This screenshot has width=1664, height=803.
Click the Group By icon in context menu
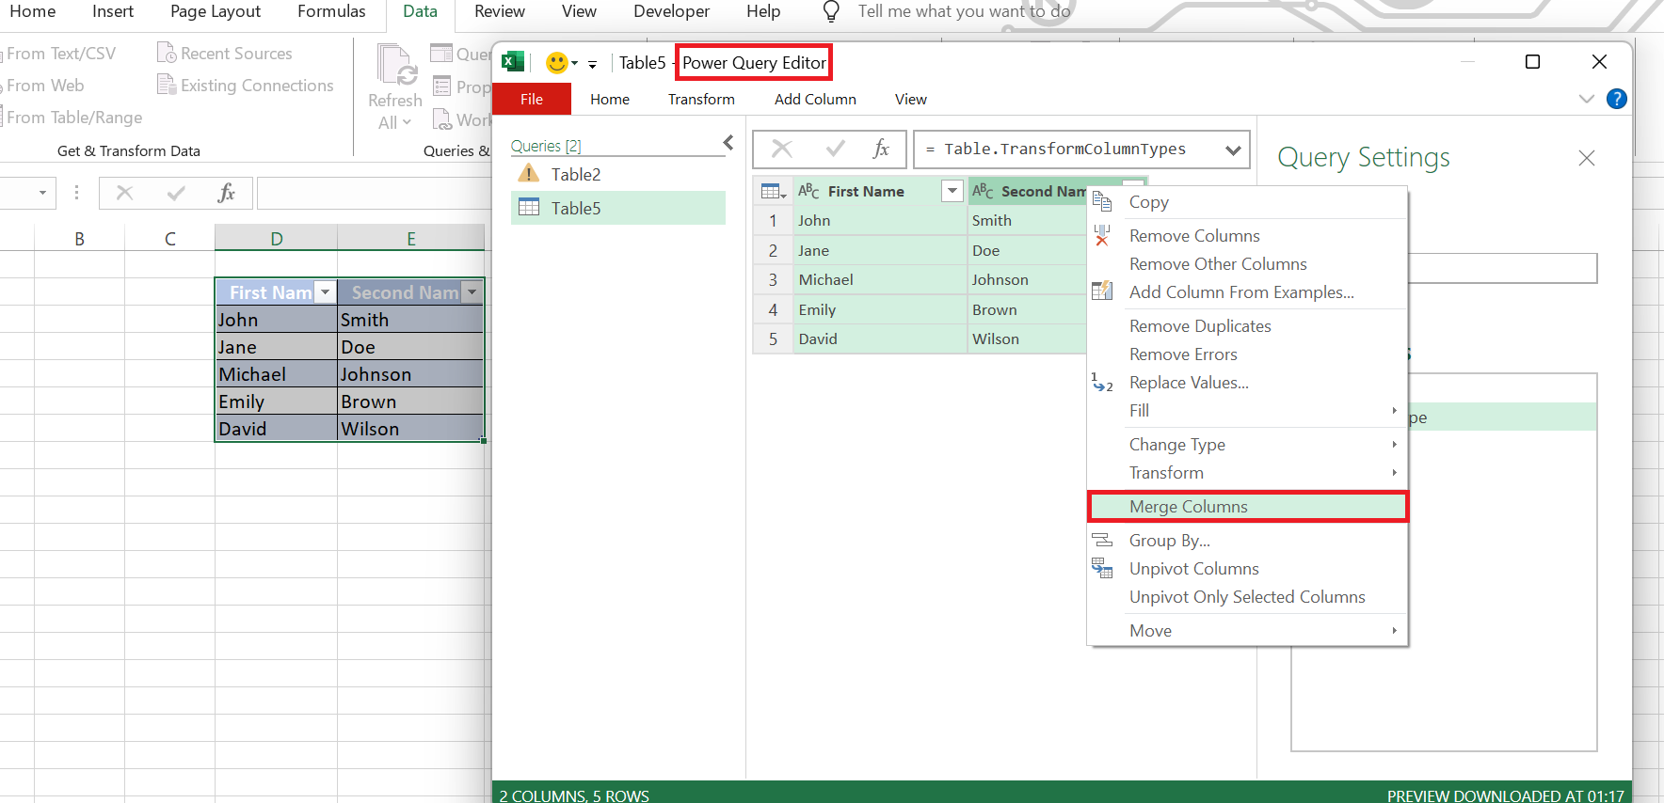[x=1102, y=540]
